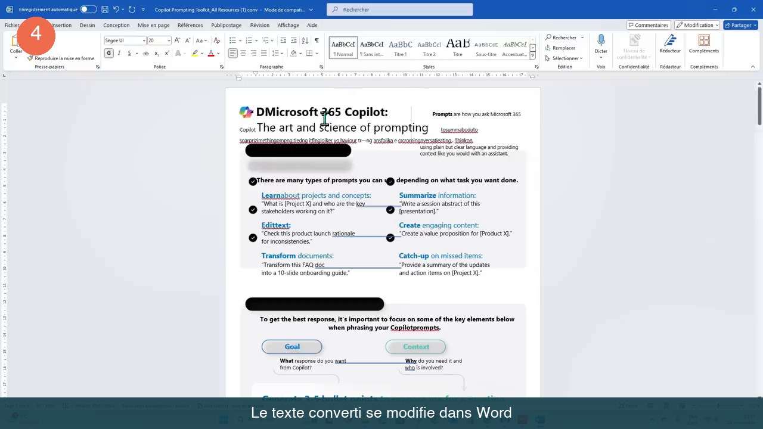Switch to the Mise en page tab

point(154,25)
